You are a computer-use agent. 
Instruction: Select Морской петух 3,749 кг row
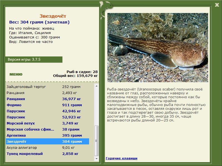(47, 123)
